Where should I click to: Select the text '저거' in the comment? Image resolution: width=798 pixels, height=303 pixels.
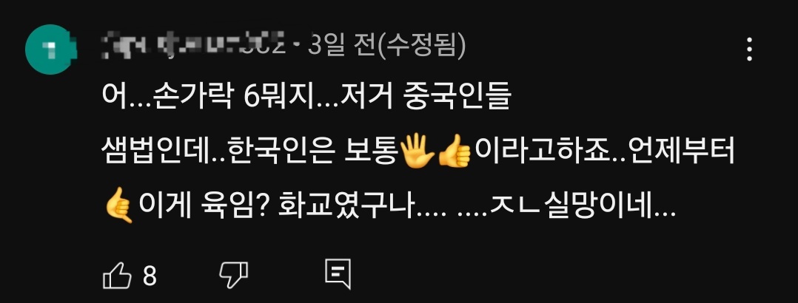[x=367, y=98]
